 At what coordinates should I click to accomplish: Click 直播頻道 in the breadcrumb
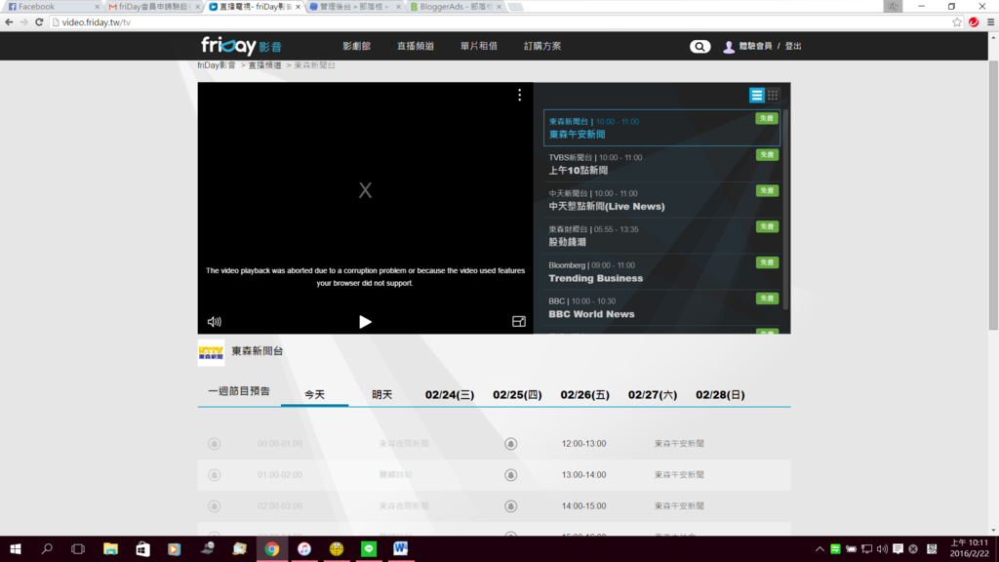click(x=265, y=65)
